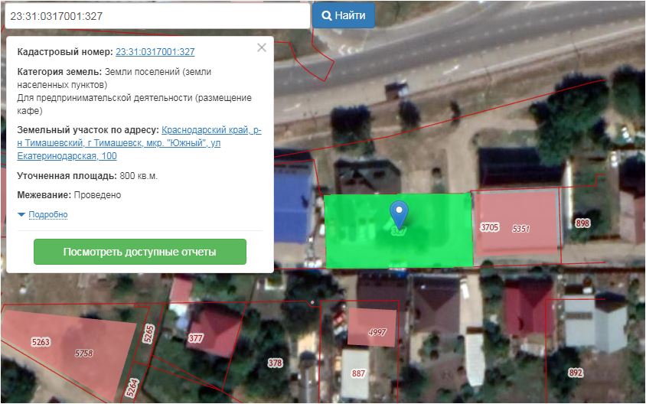646x404 pixels.
Task: Select parcel label 377
Action: 196,338
